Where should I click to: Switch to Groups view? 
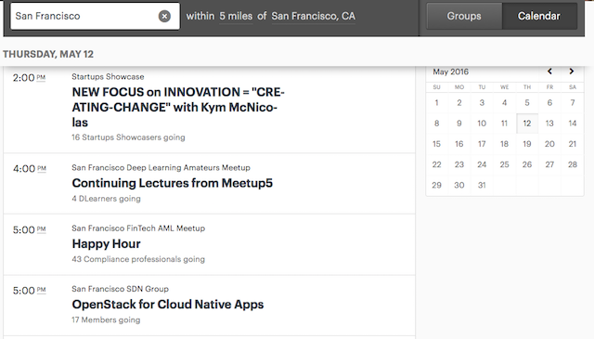pos(464,16)
